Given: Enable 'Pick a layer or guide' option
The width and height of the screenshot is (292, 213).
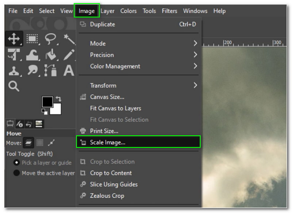Looking at the screenshot, I should [x=16, y=163].
